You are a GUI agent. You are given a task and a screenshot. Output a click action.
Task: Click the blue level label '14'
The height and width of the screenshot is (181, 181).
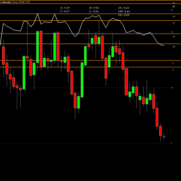point(172,88)
